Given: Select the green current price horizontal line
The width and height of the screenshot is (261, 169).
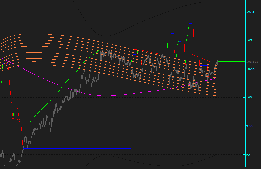Looking at the screenshot, I should [x=232, y=61].
